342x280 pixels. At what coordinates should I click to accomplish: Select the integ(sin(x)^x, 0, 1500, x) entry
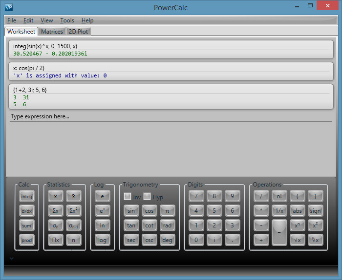pyautogui.click(x=171, y=50)
